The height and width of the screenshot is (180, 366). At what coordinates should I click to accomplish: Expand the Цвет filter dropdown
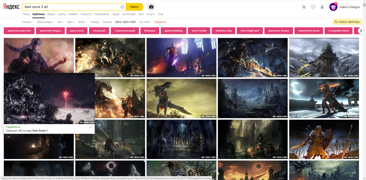point(71,22)
